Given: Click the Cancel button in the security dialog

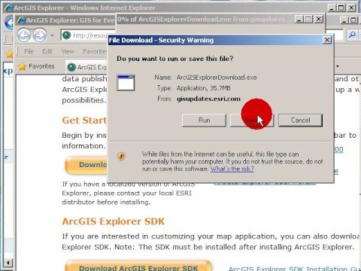Looking at the screenshot, I should [300, 120].
